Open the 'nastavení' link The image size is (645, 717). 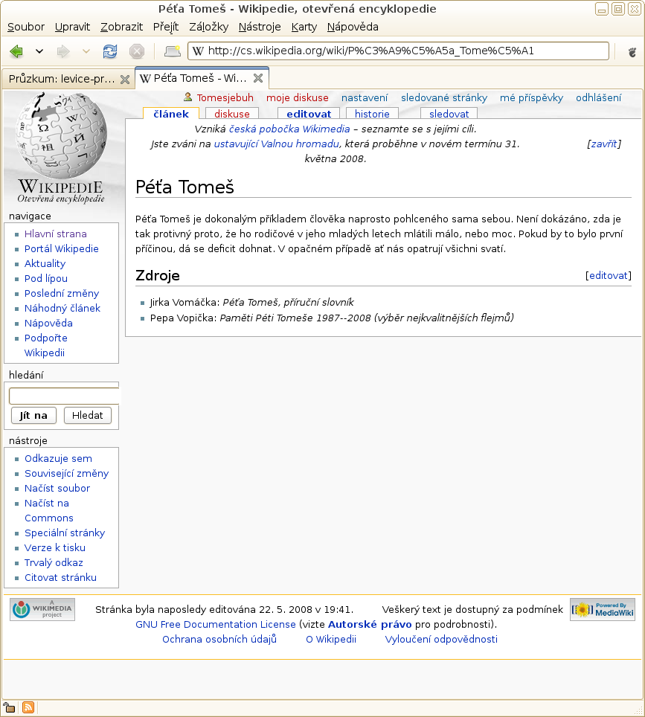point(364,97)
